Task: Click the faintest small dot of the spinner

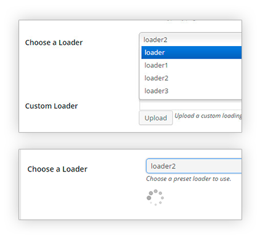Action: pos(151,203)
